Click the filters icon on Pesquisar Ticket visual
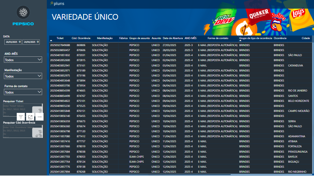This screenshot has width=314, height=176. (x=21, y=117)
